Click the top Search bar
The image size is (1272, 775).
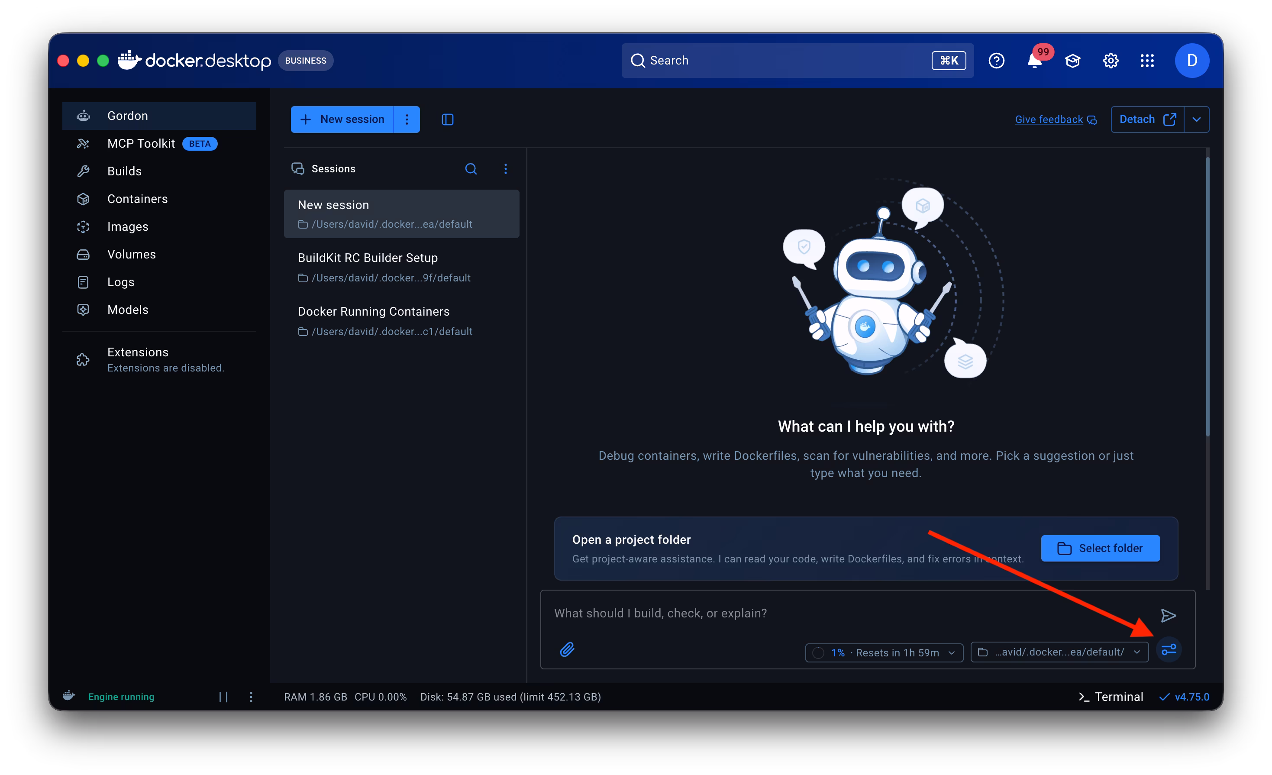click(797, 61)
